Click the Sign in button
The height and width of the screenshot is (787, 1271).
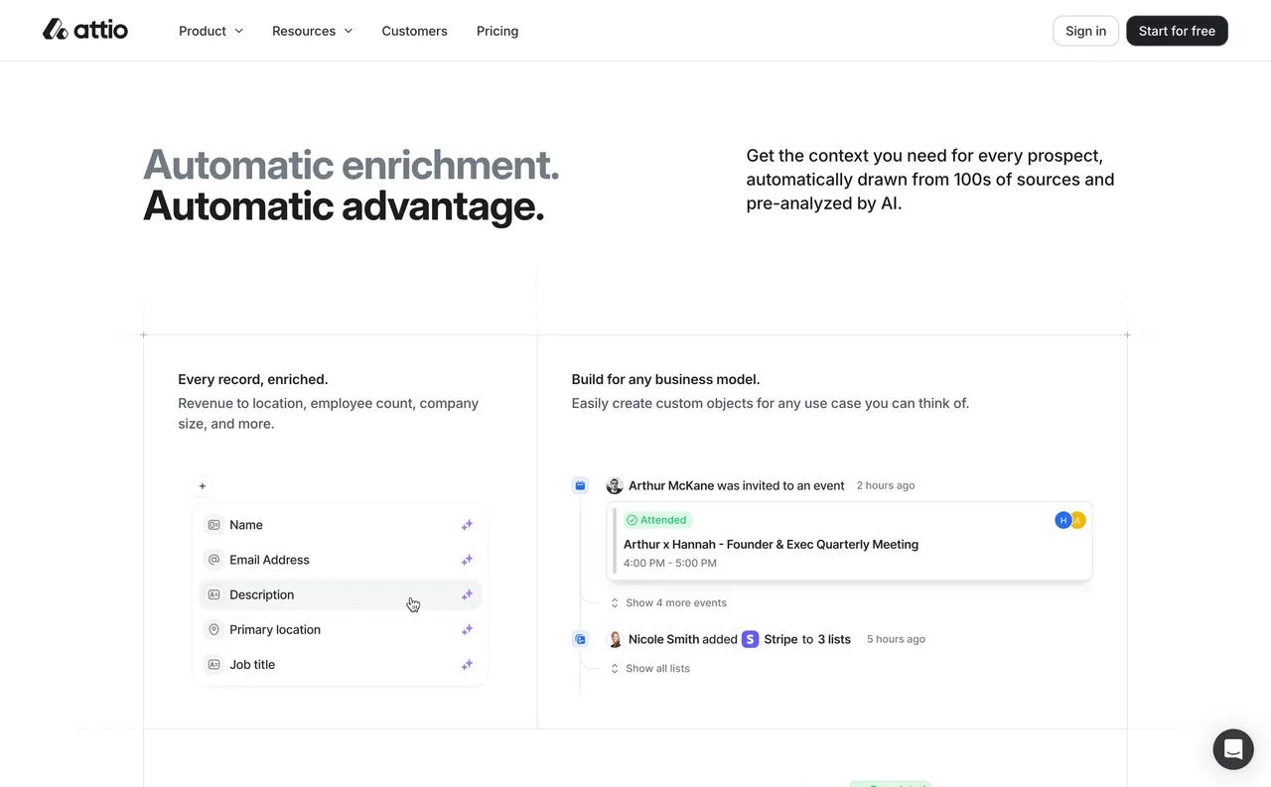point(1085,31)
